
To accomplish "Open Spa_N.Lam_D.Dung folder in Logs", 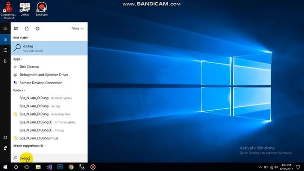I will coord(49,106).
